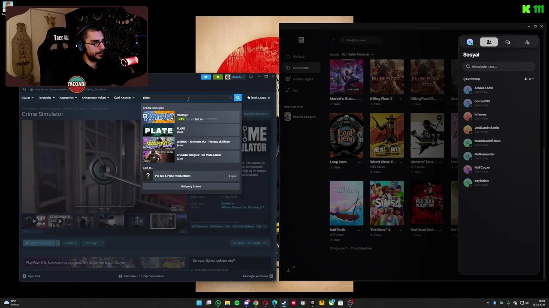This screenshot has width=549, height=308.
Task: Select friend seyfetinn in the list
Action: click(x=499, y=183)
